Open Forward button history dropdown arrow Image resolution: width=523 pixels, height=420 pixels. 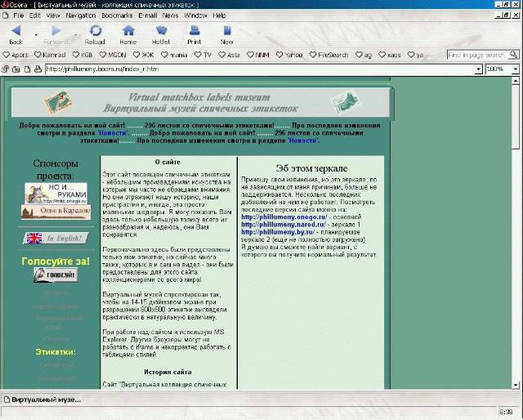click(x=76, y=34)
